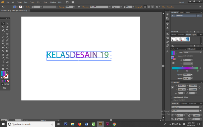Select the Hand tool
203x127 pixels.
[x=3, y=69]
